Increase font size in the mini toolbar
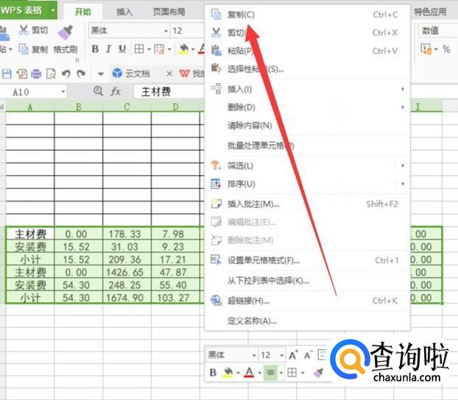This screenshot has width=458, height=400. click(293, 355)
